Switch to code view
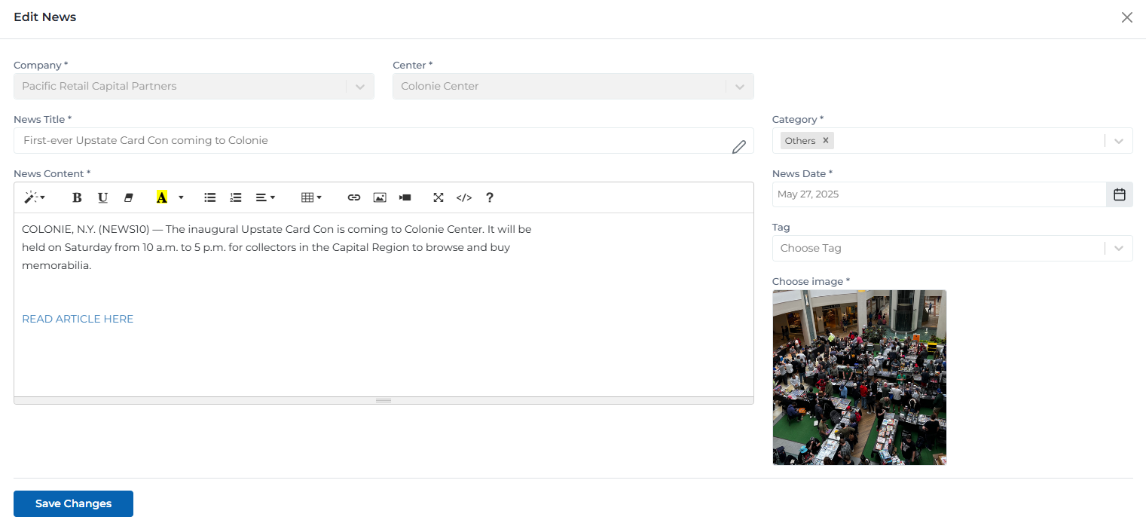Screen dimensions: 1146x523 pyautogui.click(x=464, y=197)
